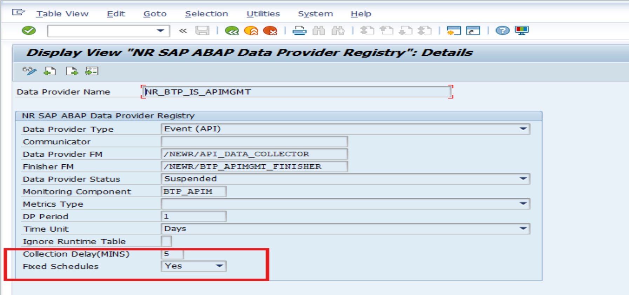Open the transaction command field dropdown
629x295 pixels.
pyautogui.click(x=161, y=31)
